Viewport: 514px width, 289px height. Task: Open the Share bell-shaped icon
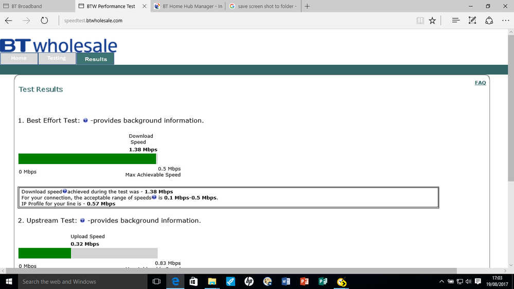(x=489, y=21)
